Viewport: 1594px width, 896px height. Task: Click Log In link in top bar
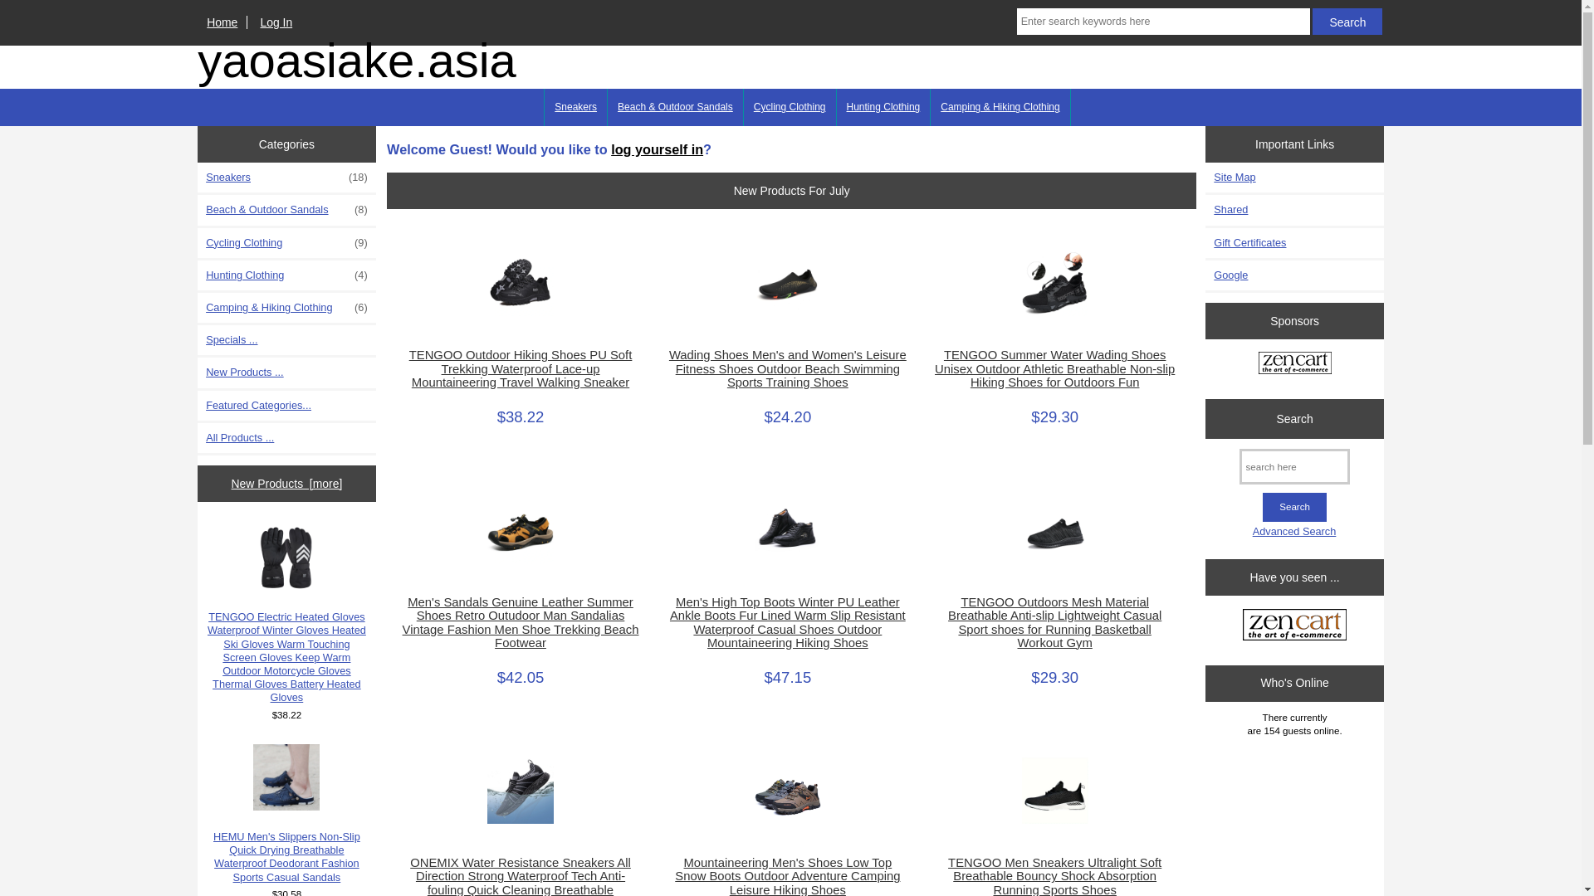[x=276, y=22]
